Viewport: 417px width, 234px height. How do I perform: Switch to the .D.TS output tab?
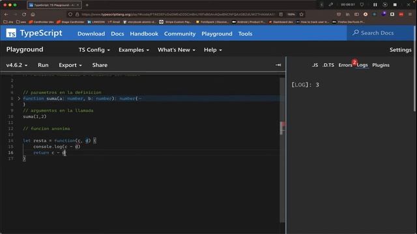click(328, 65)
